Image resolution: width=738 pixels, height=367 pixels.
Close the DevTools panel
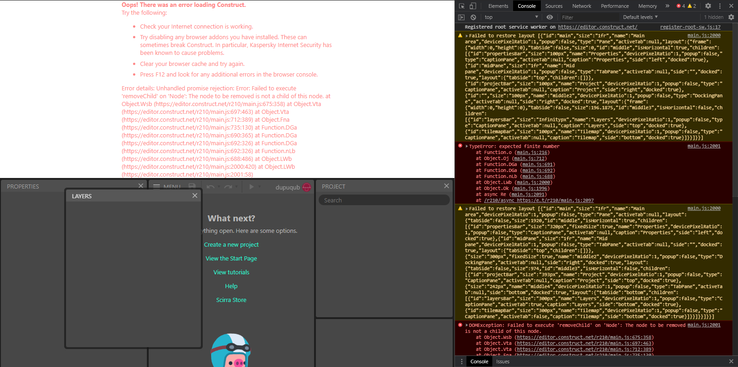731,6
